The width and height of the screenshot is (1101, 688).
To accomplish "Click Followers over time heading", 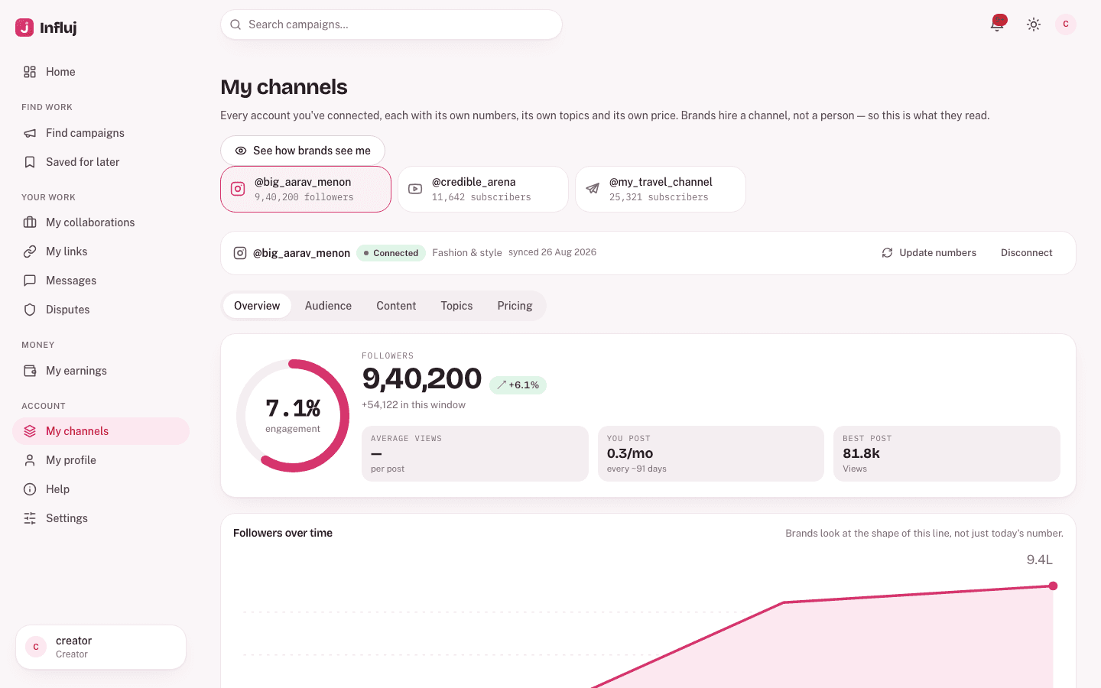I will coord(283,533).
